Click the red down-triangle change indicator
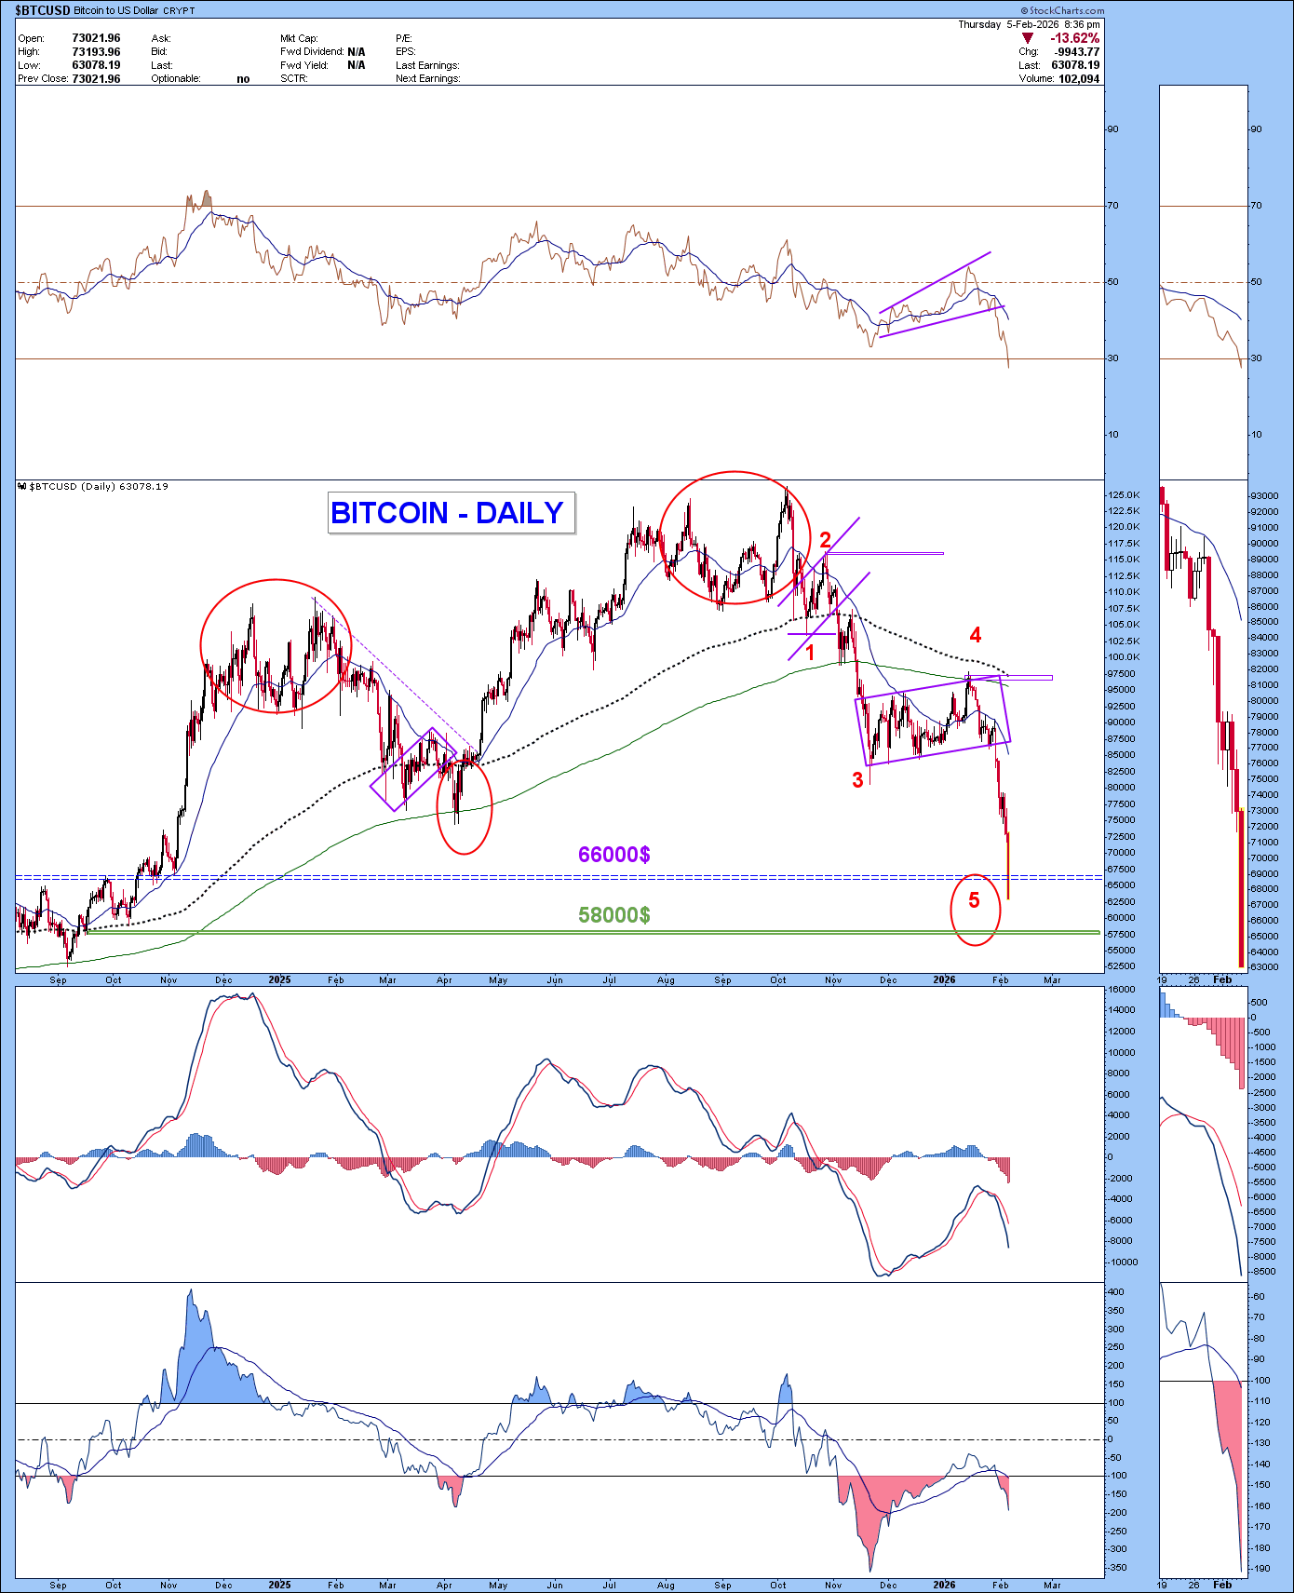 pyautogui.click(x=1028, y=38)
